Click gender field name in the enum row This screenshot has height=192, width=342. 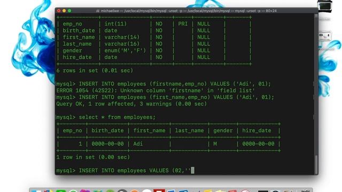coord(73,51)
